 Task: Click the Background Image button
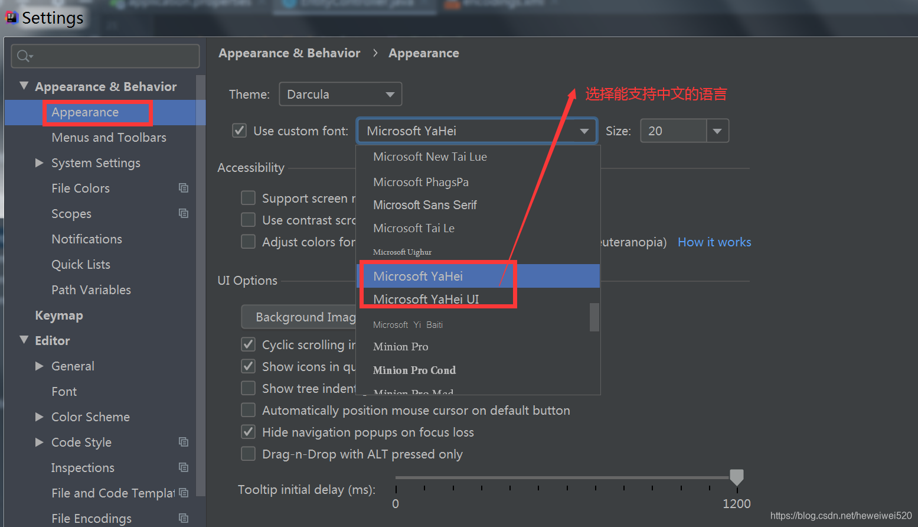[x=299, y=317]
